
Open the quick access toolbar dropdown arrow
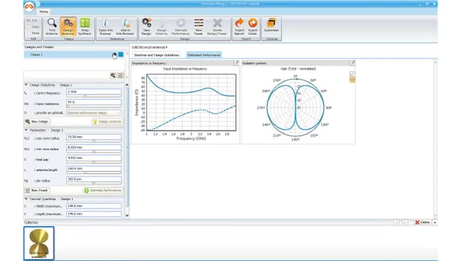point(42,4)
